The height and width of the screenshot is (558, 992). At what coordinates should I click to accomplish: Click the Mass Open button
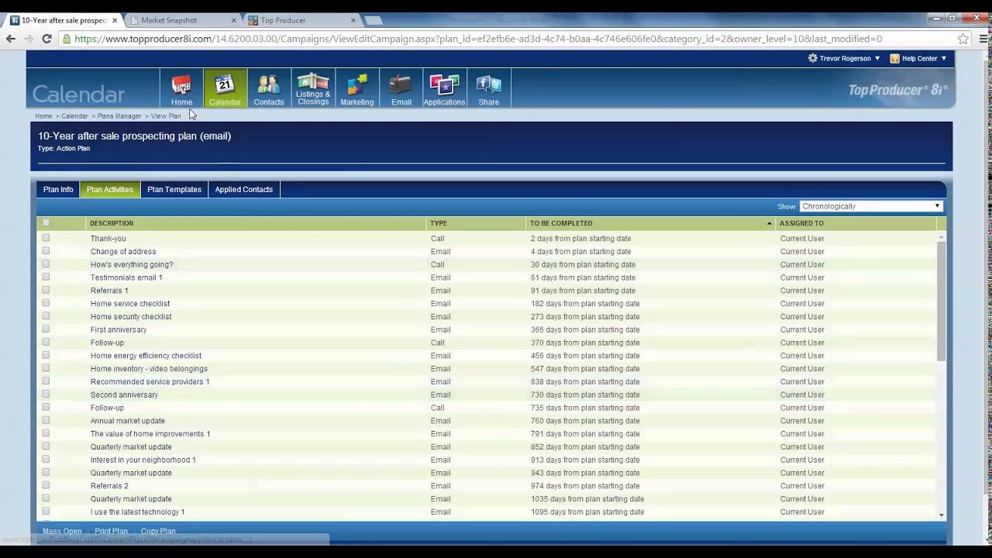62,532
